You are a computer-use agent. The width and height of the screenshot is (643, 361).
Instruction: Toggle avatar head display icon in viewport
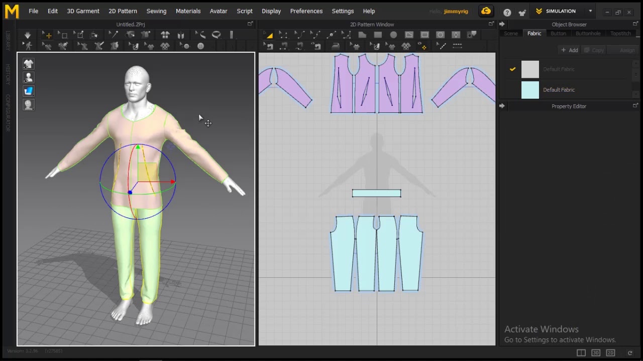28,104
